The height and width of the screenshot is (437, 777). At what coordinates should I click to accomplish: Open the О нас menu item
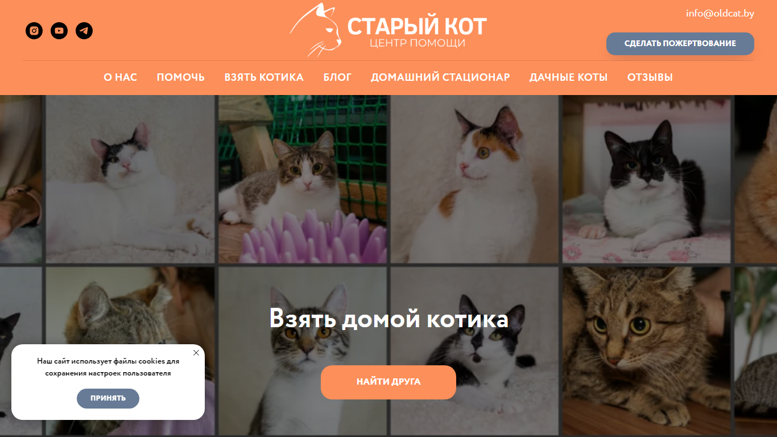click(x=121, y=77)
